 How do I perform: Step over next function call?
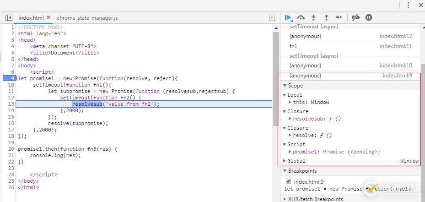point(301,18)
